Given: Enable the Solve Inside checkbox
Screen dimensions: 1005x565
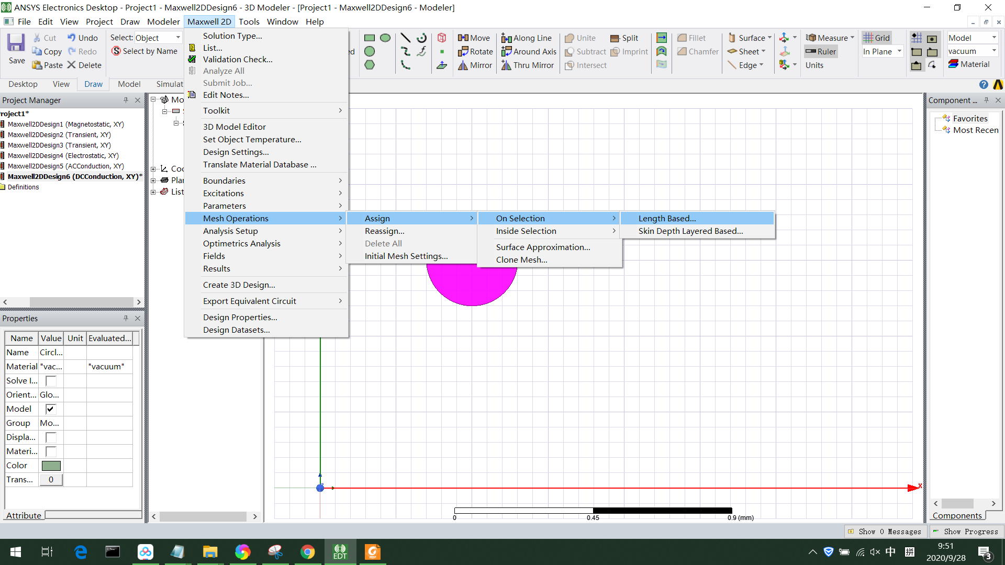Looking at the screenshot, I should 50,380.
